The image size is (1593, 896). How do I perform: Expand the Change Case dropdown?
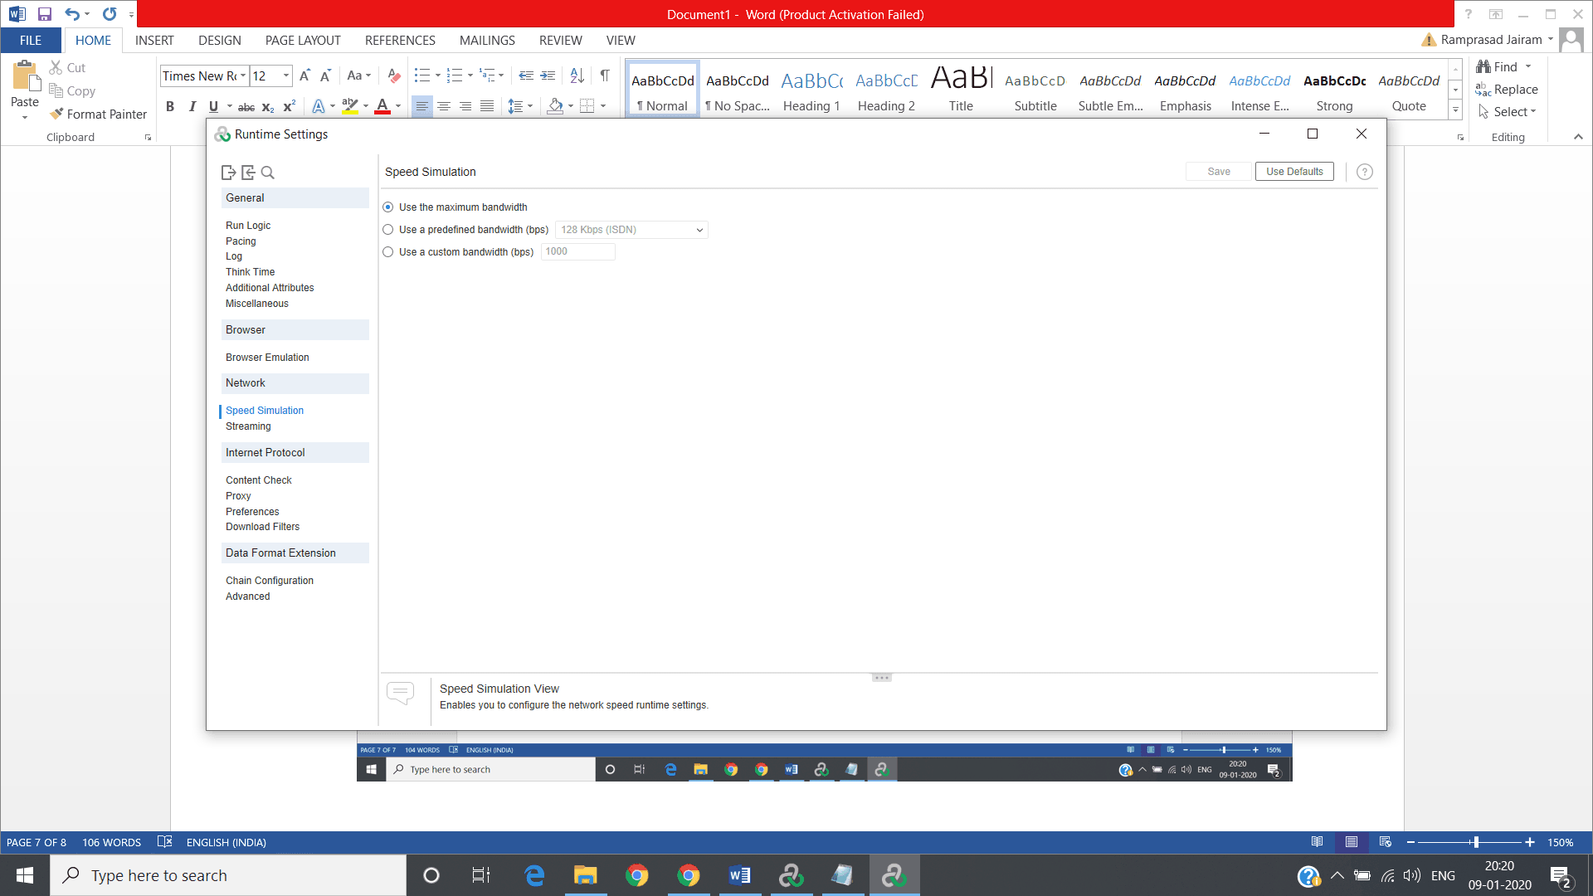pos(359,75)
